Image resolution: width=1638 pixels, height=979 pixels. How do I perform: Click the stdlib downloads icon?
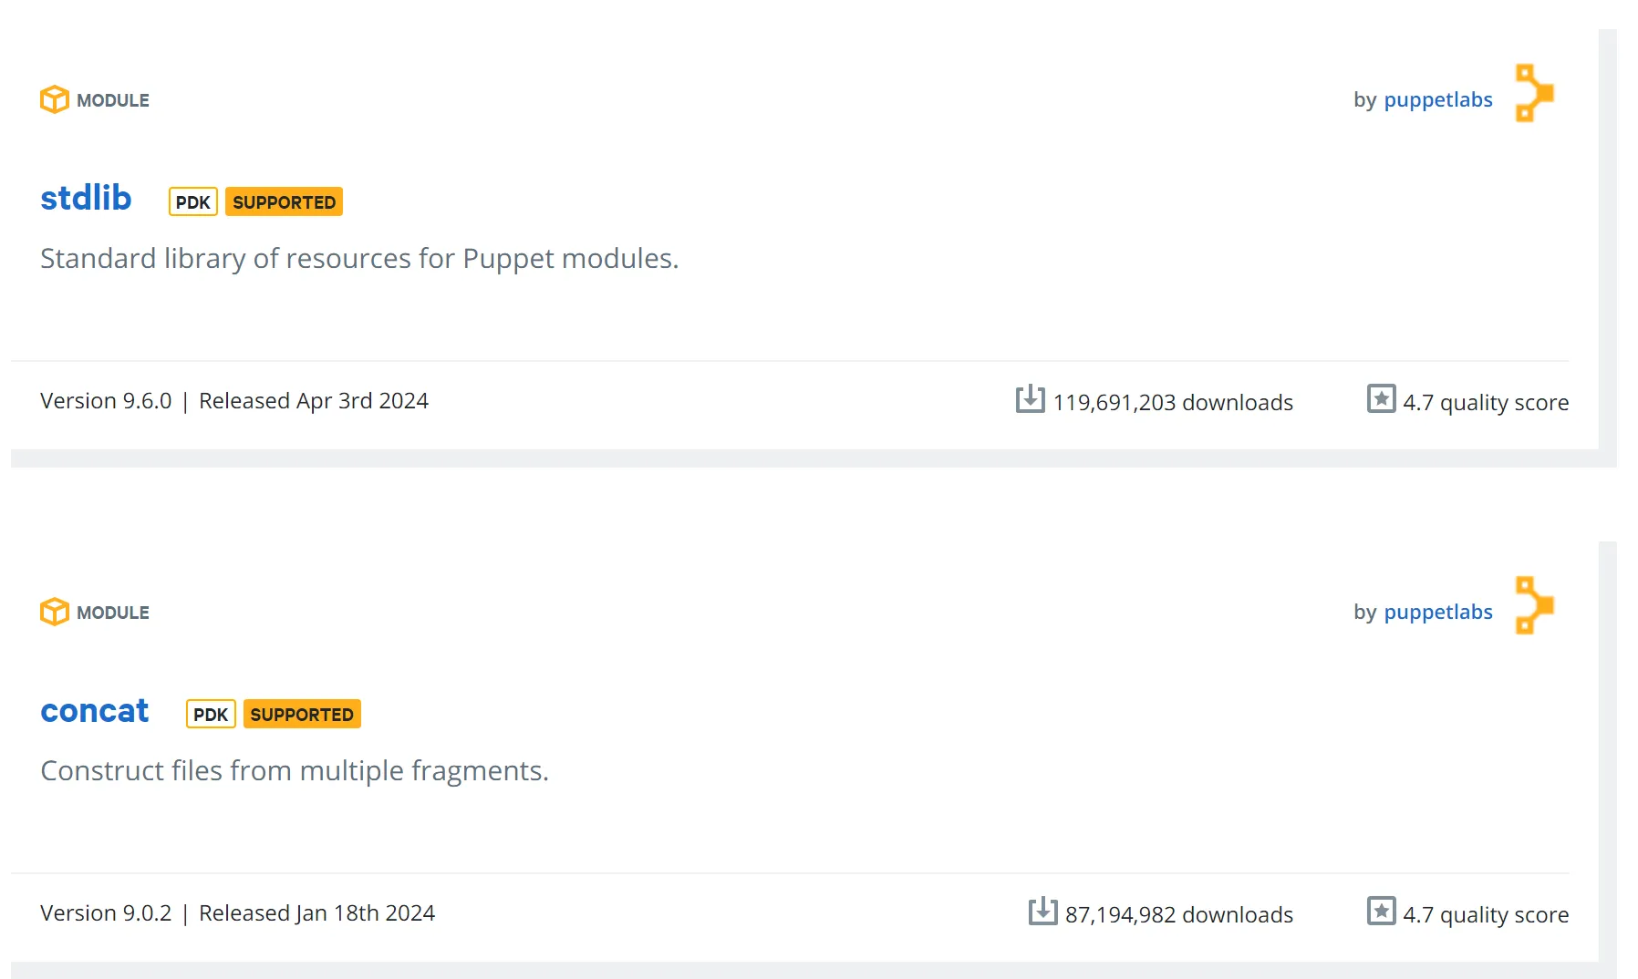coord(1030,399)
